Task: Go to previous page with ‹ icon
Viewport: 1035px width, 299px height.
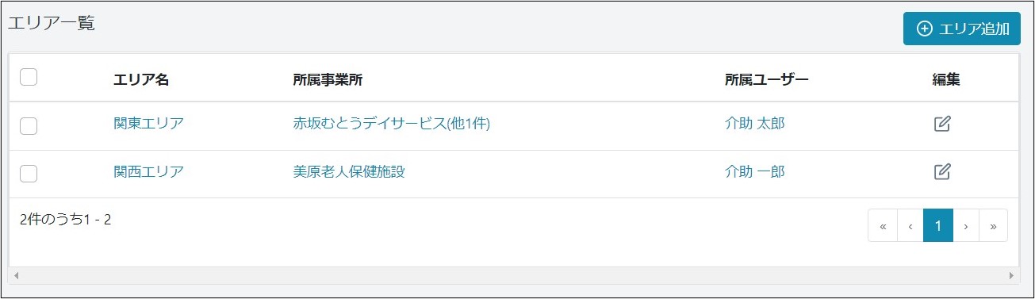Action: 910,225
